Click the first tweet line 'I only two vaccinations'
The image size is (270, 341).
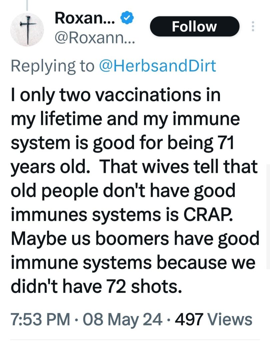click(116, 95)
